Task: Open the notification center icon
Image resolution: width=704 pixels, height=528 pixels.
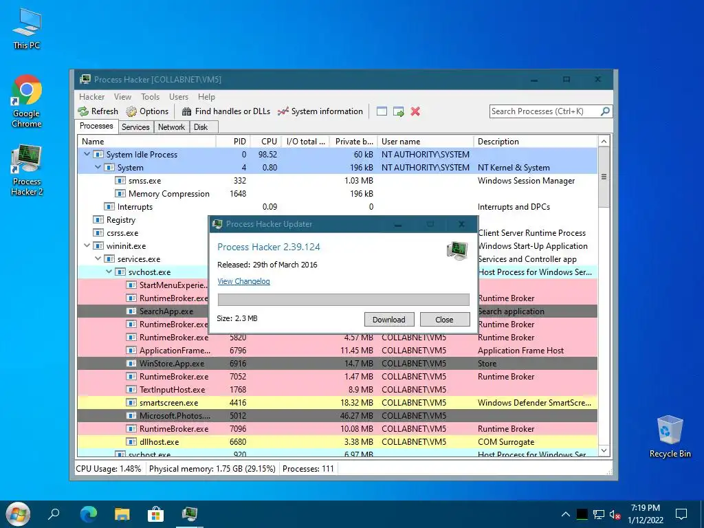Action: coord(681,514)
